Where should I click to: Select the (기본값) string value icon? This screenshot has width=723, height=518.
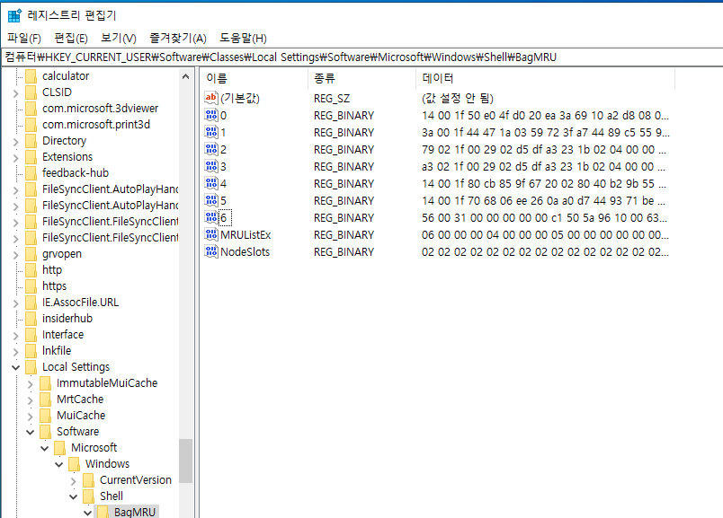(x=211, y=98)
